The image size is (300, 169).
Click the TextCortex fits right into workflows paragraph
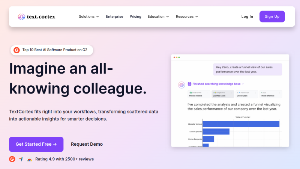(x=84, y=115)
